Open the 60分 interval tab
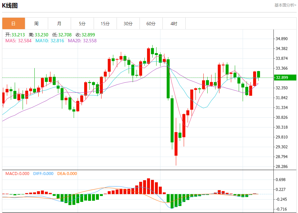The width and height of the screenshot is (298, 213). coord(151,24)
